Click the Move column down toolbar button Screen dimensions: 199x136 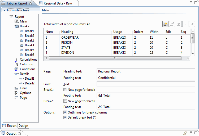(x=192, y=24)
